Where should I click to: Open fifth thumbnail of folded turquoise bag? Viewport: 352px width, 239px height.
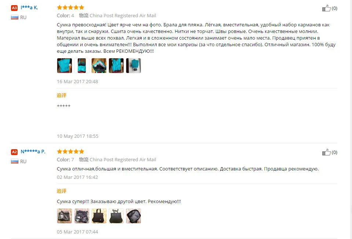click(x=133, y=66)
